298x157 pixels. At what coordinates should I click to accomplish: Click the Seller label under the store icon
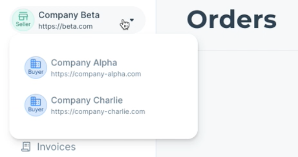(23, 24)
